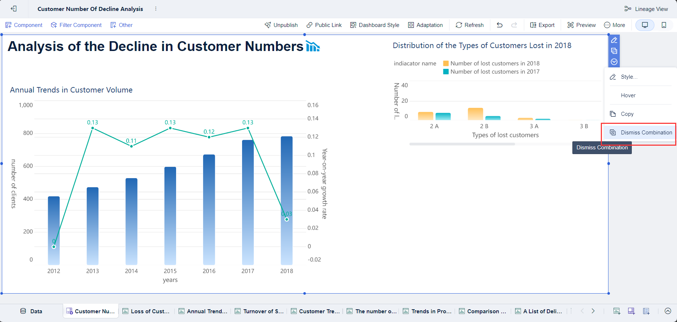Image resolution: width=677 pixels, height=322 pixels.
Task: Choose Style... from the context menu
Action: pyautogui.click(x=641, y=77)
